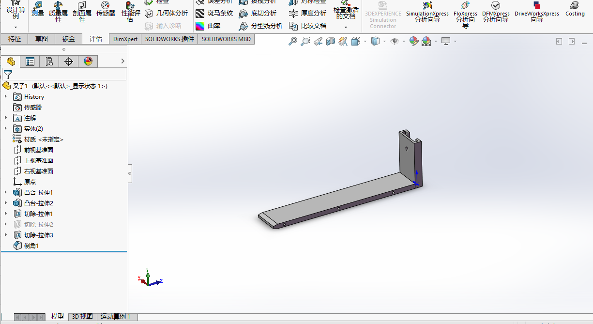Viewport: 593px width, 324px height.
Task: Click Edit Appearance color ball icon
Action: (413, 42)
